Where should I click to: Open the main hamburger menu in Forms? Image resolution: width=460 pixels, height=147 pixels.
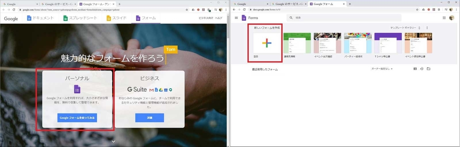click(236, 18)
